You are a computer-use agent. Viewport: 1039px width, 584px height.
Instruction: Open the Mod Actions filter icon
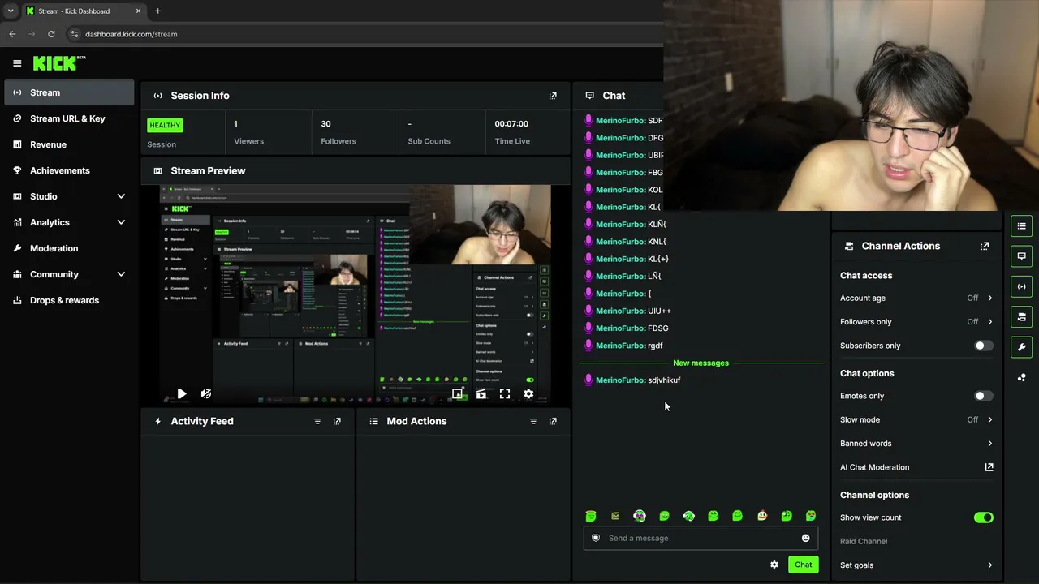(533, 422)
